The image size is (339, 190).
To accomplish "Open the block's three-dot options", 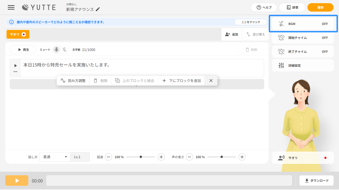I will click(15, 71).
